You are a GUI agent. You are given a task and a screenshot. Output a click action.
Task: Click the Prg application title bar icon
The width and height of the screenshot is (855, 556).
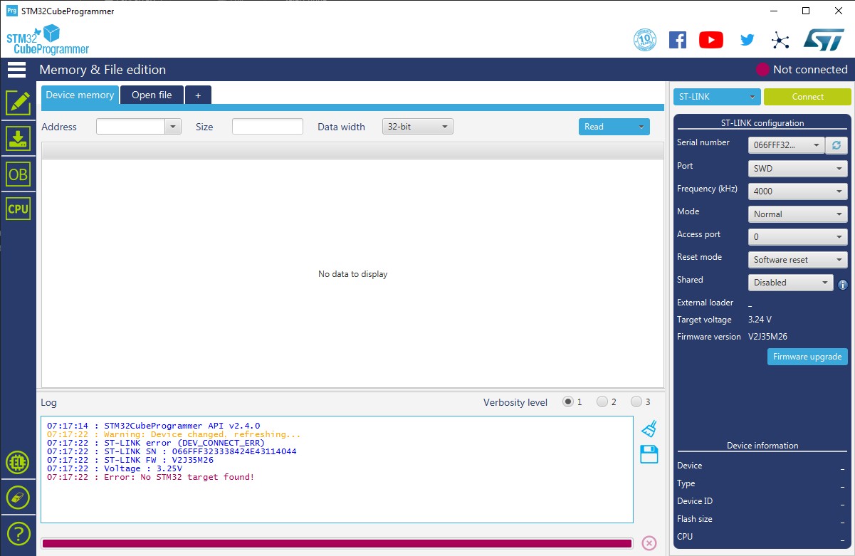[11, 11]
